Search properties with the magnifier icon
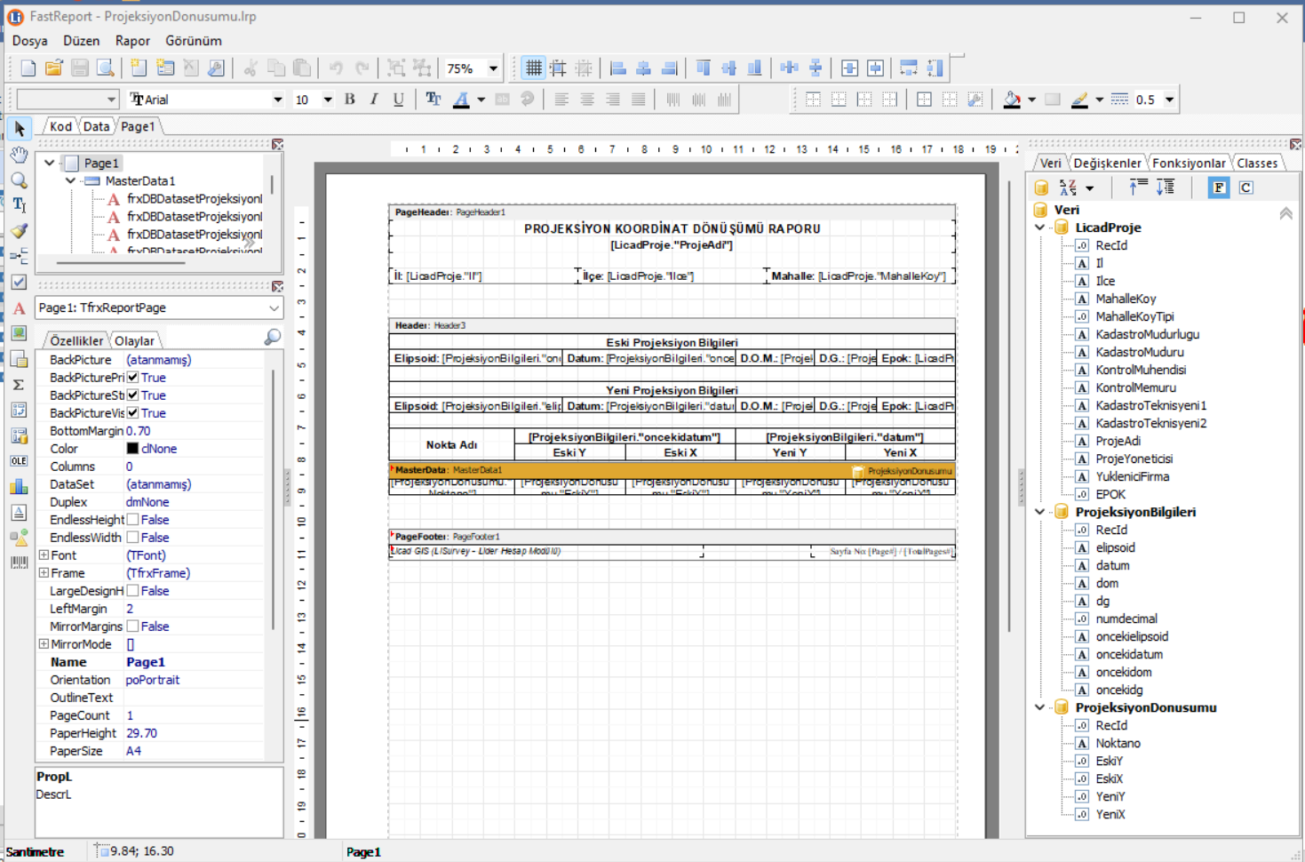 [273, 337]
